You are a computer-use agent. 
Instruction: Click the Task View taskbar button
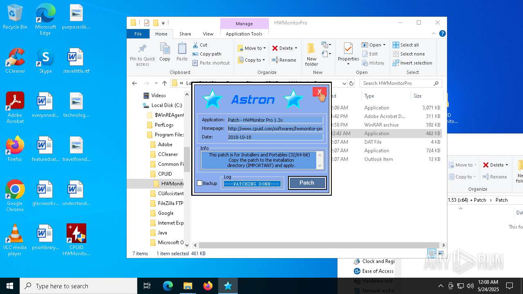click(147, 286)
